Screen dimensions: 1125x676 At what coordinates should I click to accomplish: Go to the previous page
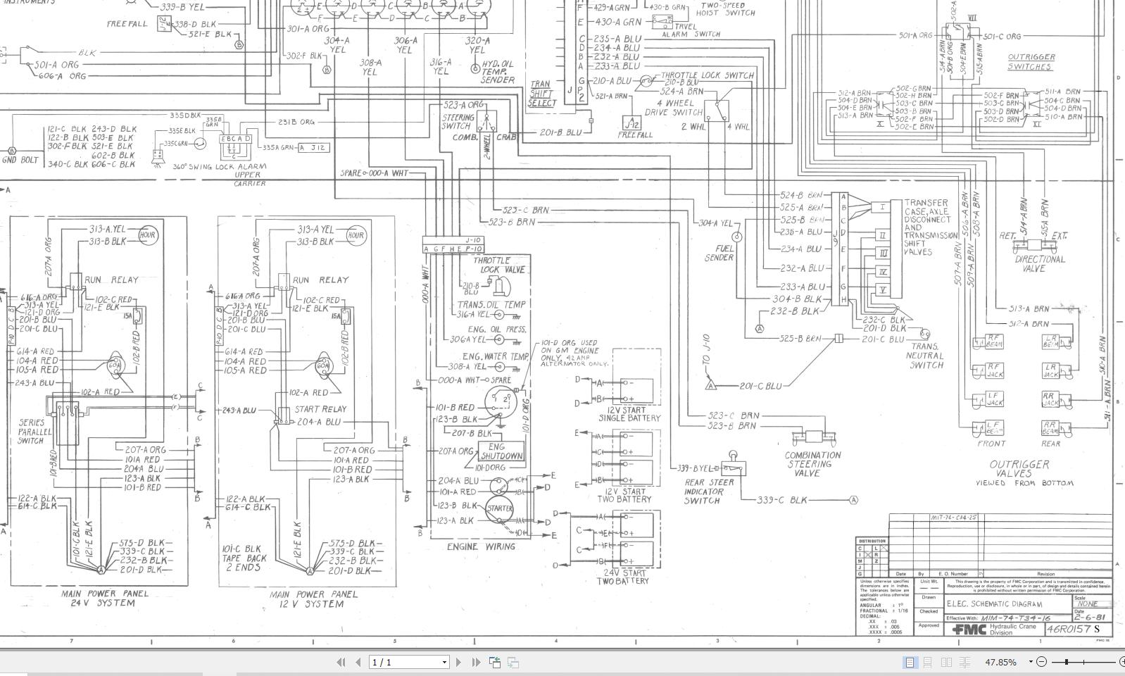pos(358,662)
